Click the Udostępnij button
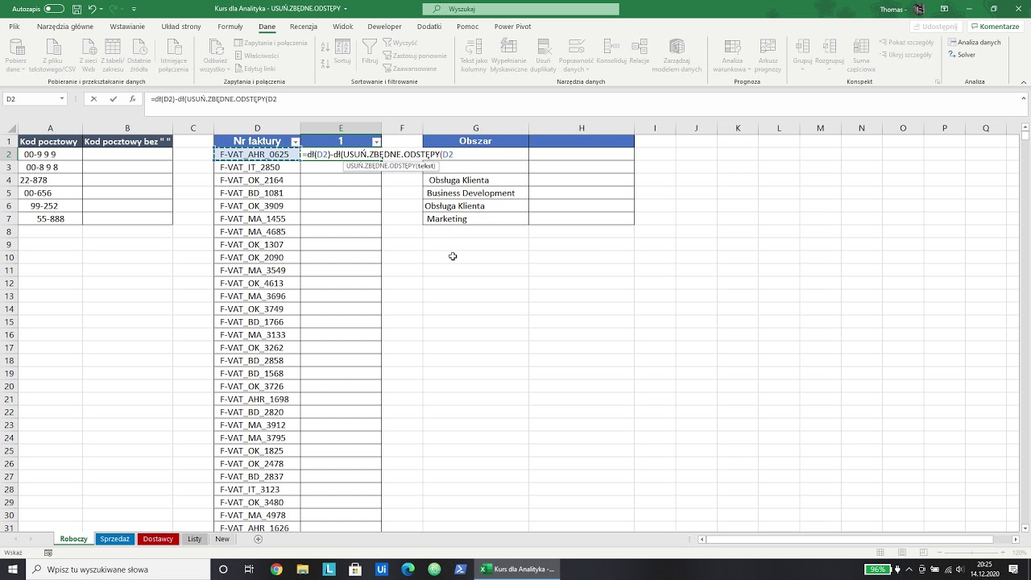The height and width of the screenshot is (580, 1031). [x=935, y=27]
